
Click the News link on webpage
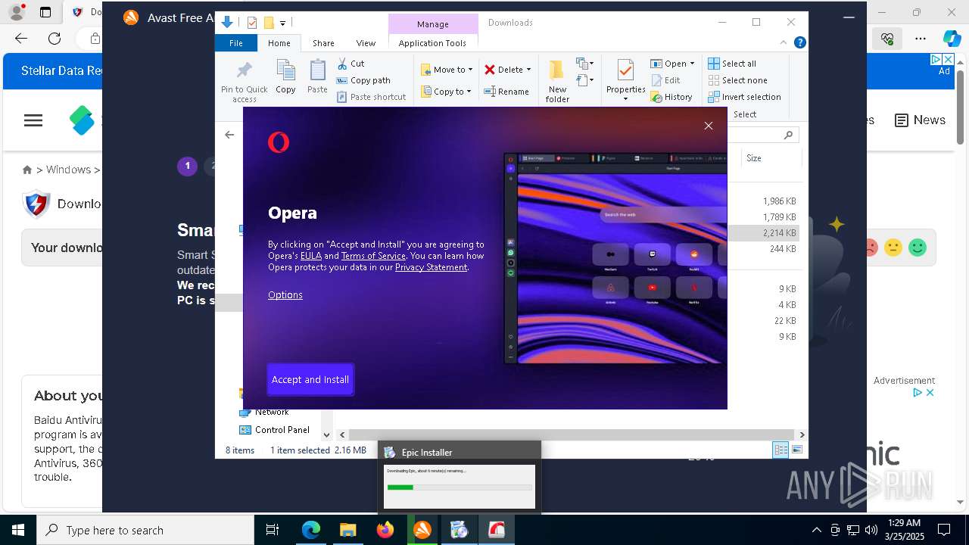pos(921,120)
